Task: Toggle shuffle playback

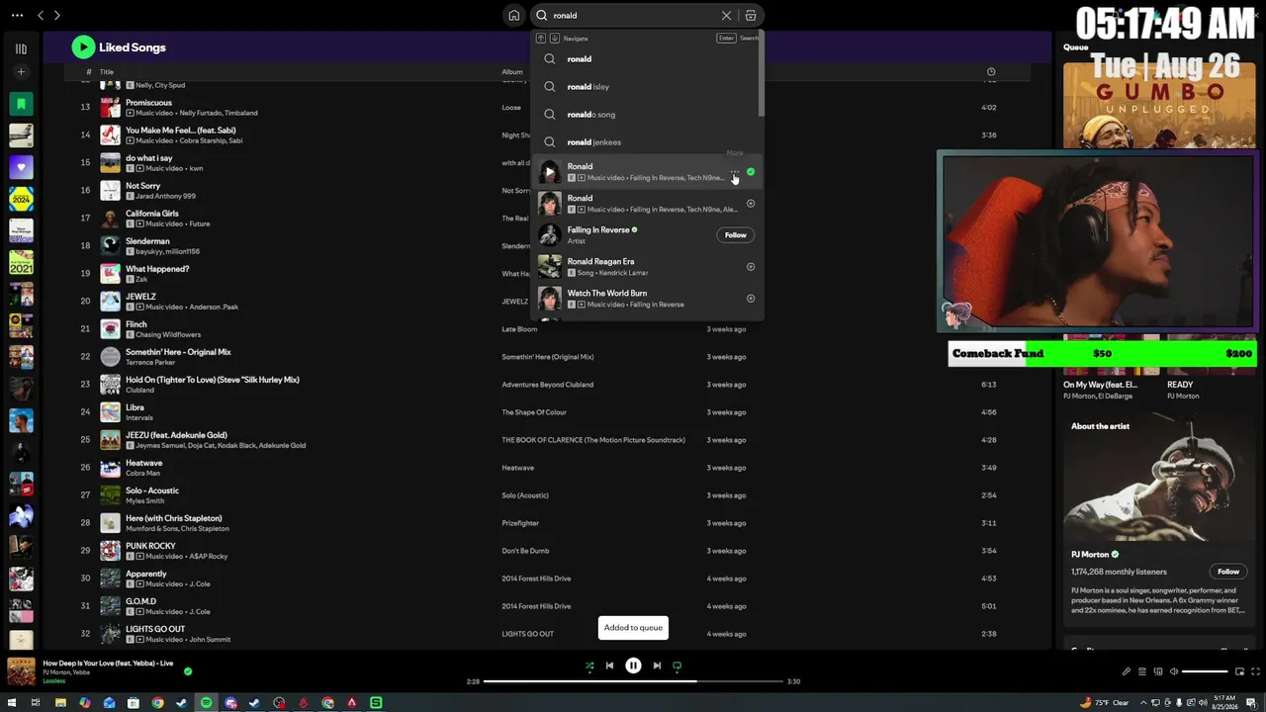Action: point(589,666)
